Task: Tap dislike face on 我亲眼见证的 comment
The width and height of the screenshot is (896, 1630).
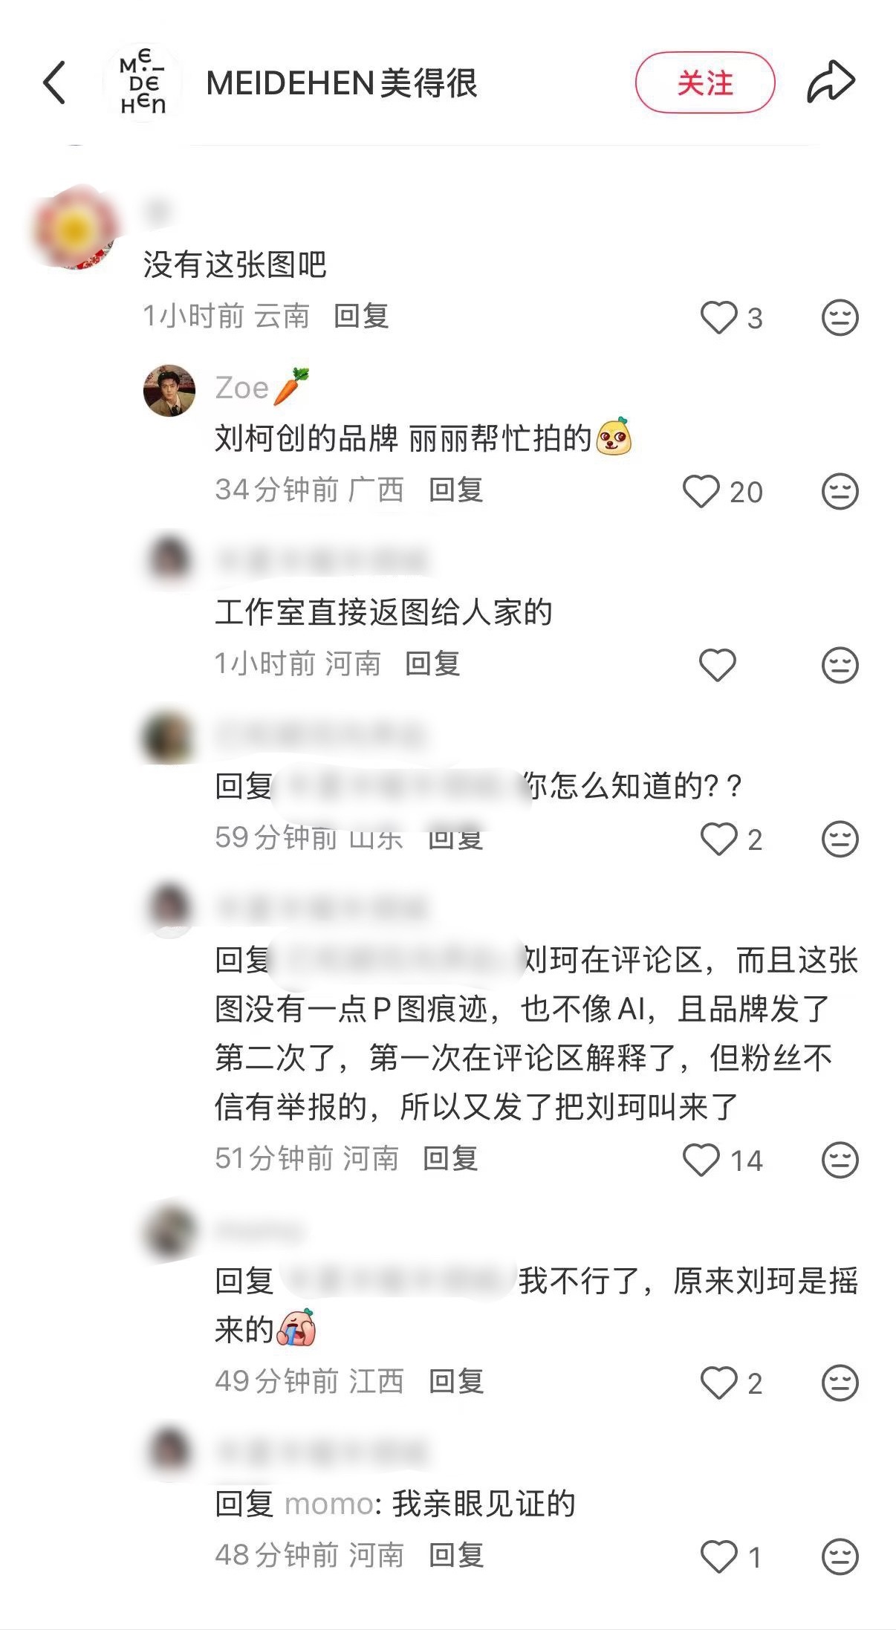Action: [x=840, y=1556]
